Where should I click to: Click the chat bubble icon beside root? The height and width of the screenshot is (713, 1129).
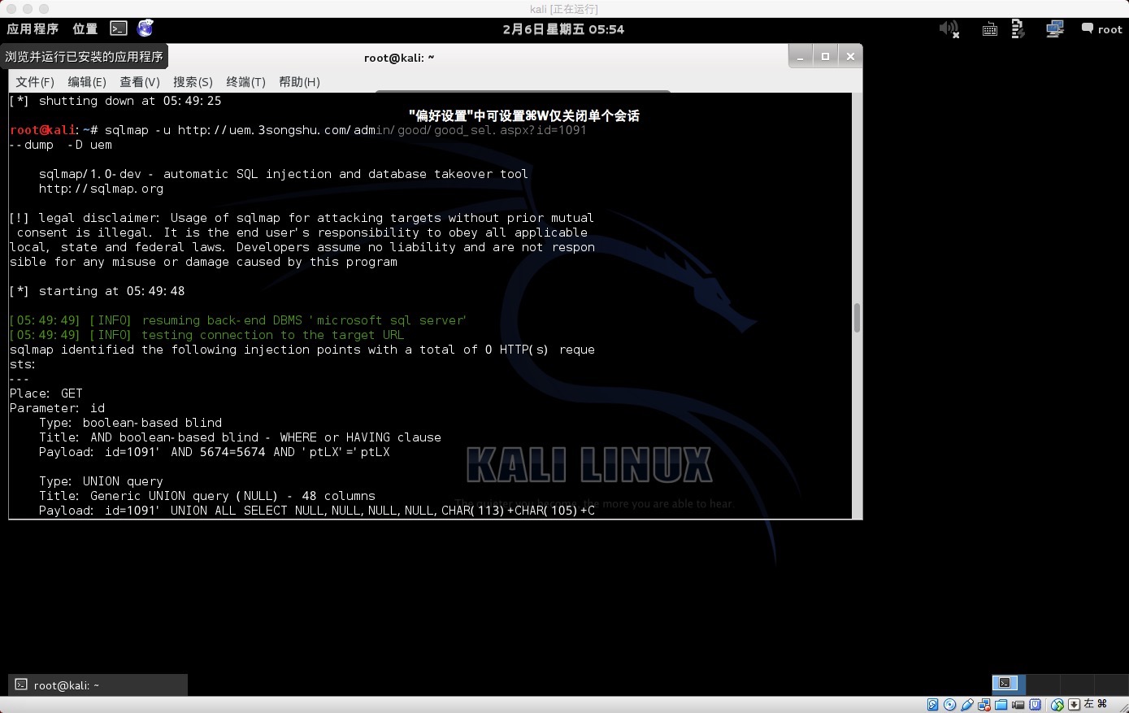pyautogui.click(x=1088, y=28)
